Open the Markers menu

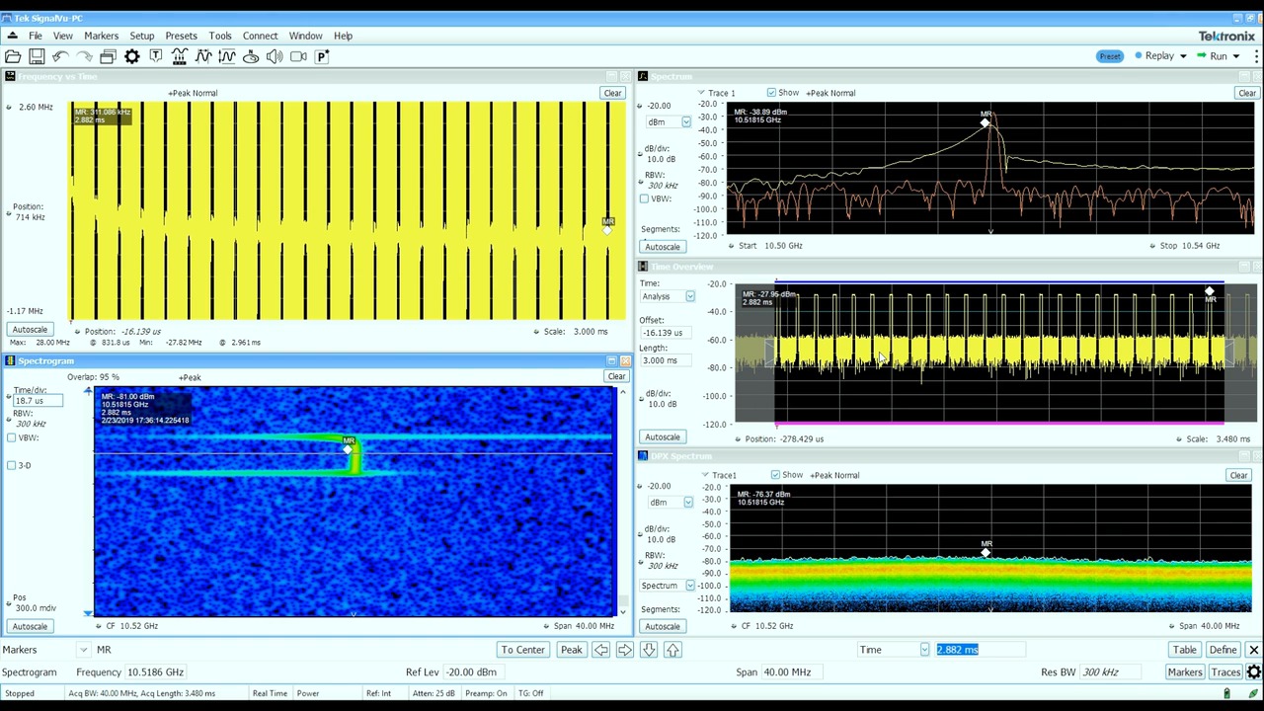tap(101, 36)
